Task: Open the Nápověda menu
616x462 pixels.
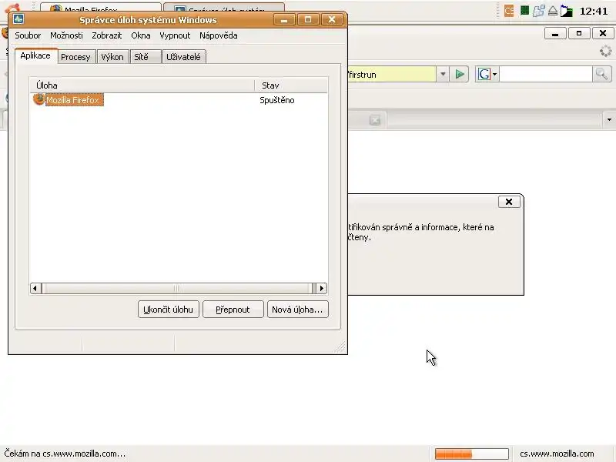Action: [x=219, y=35]
